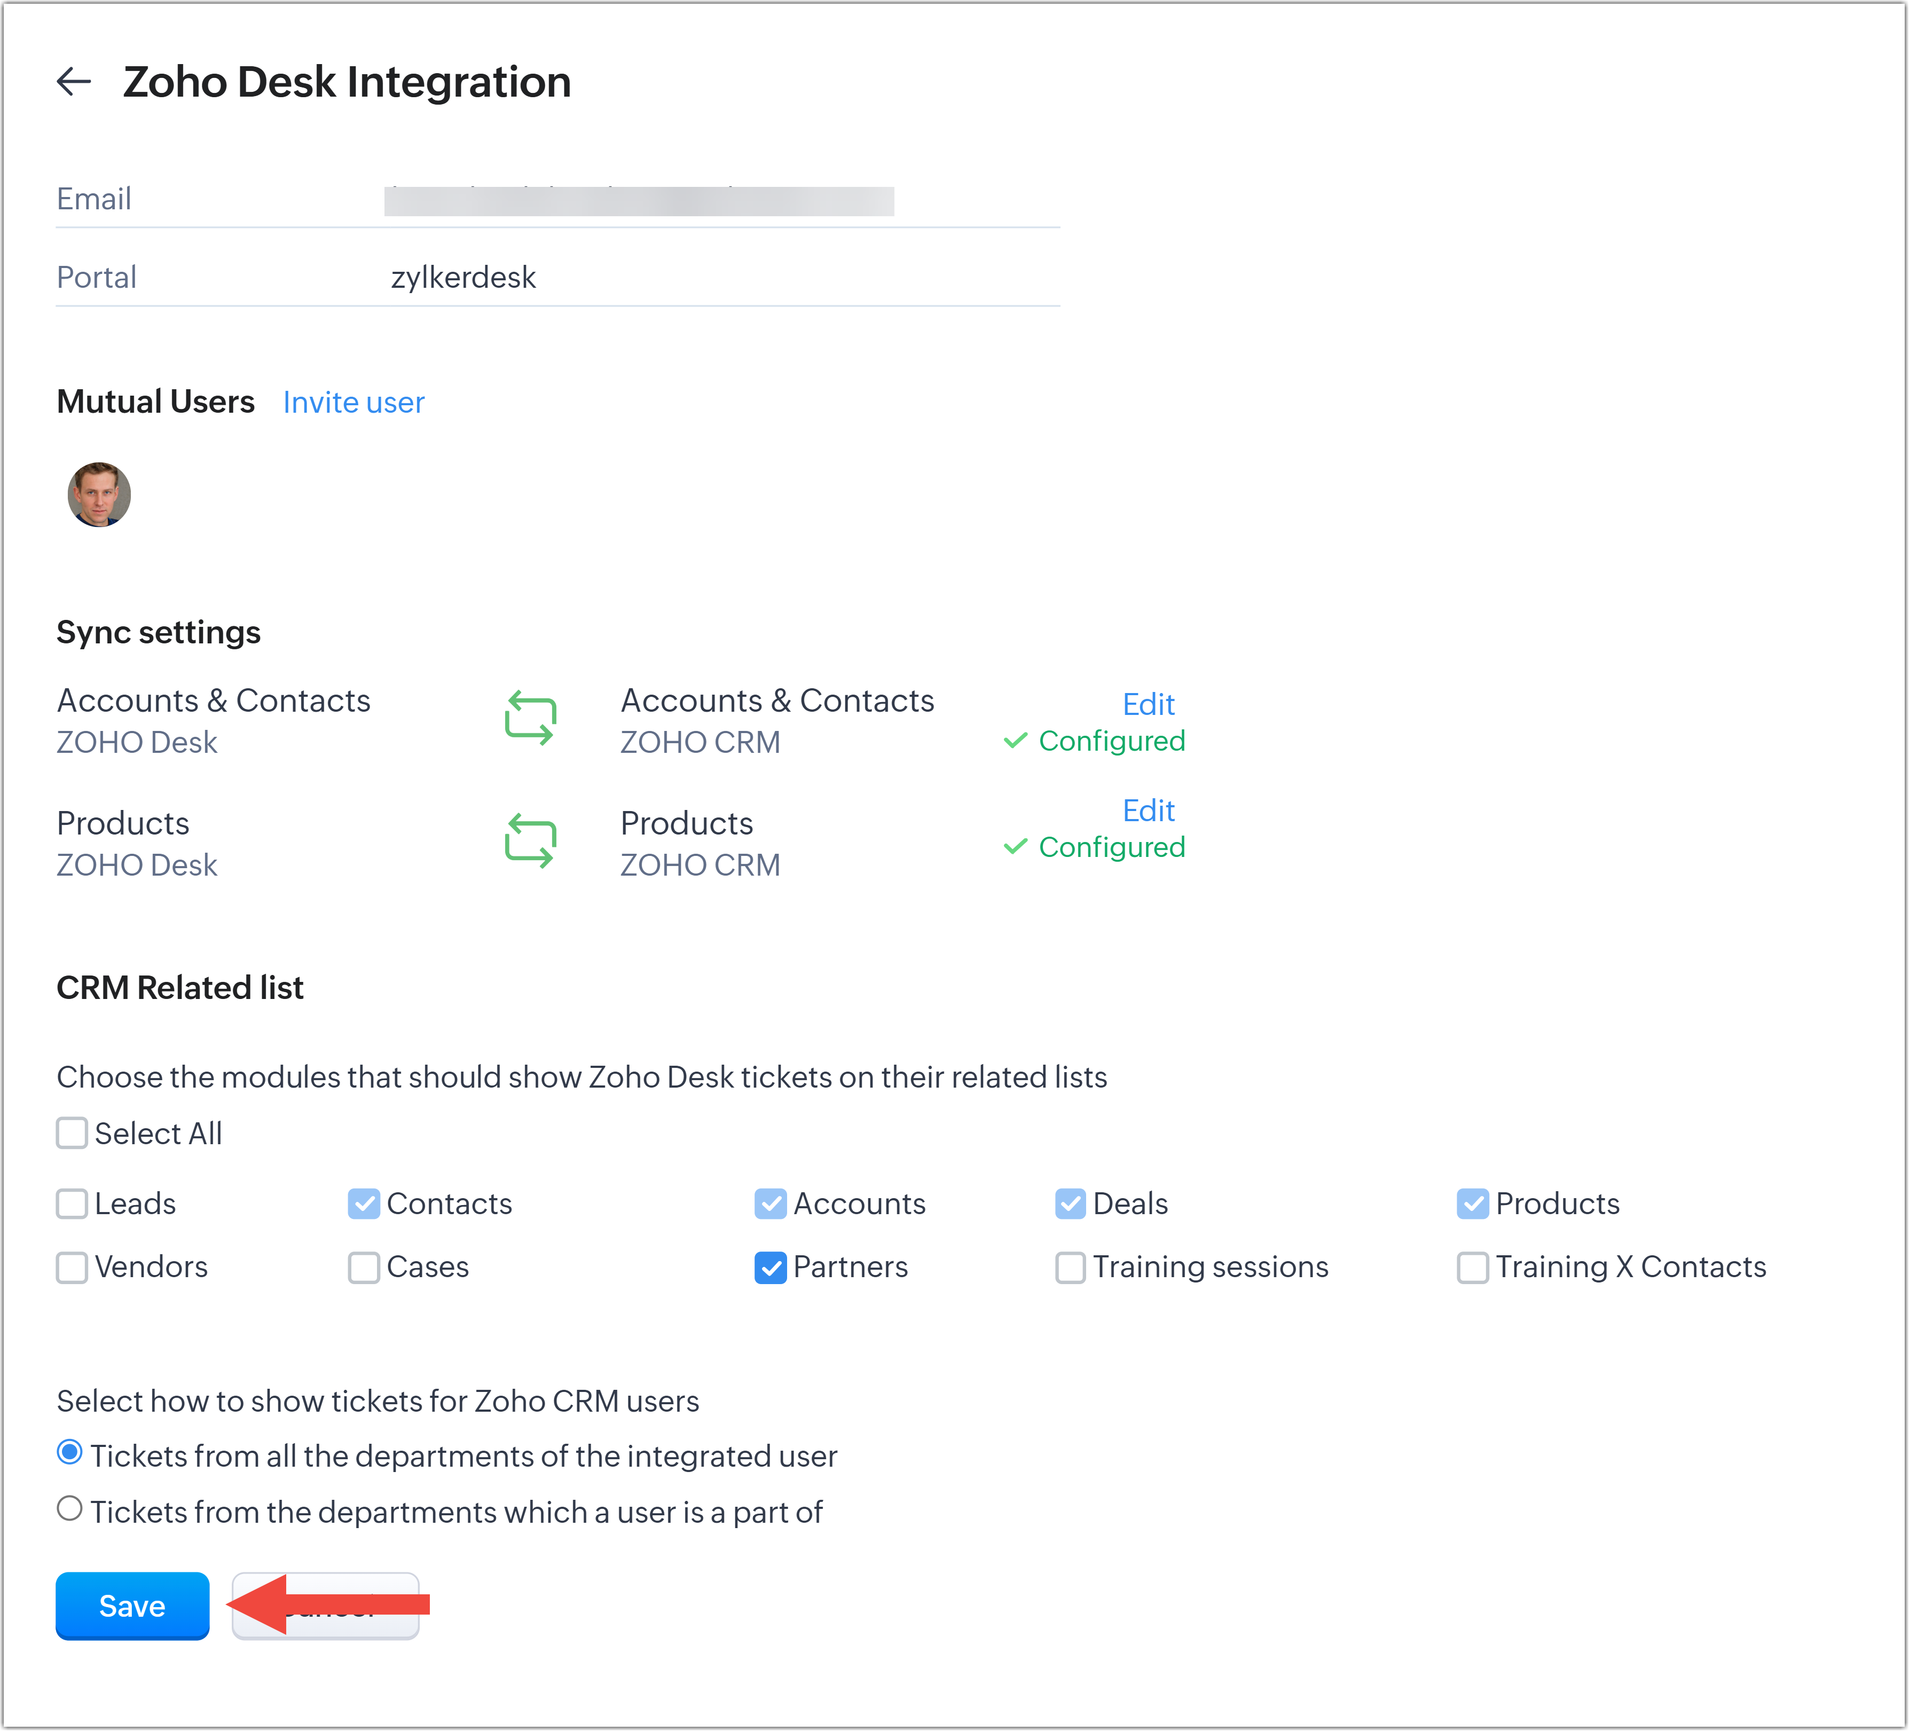1909x1731 pixels.
Task: Select tickets from all departments radio option
Action: (69, 1453)
